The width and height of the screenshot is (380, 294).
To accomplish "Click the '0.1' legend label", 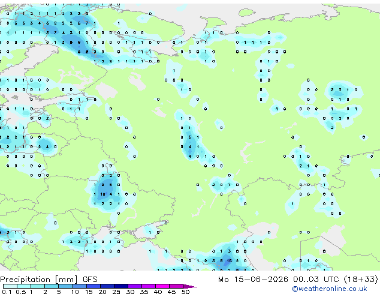I will [x=7, y=292].
